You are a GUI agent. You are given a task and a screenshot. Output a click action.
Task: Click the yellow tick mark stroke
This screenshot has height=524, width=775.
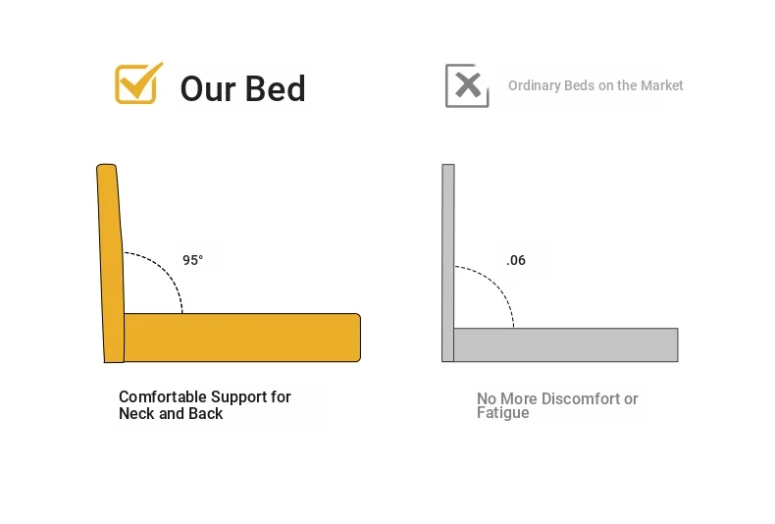143,79
